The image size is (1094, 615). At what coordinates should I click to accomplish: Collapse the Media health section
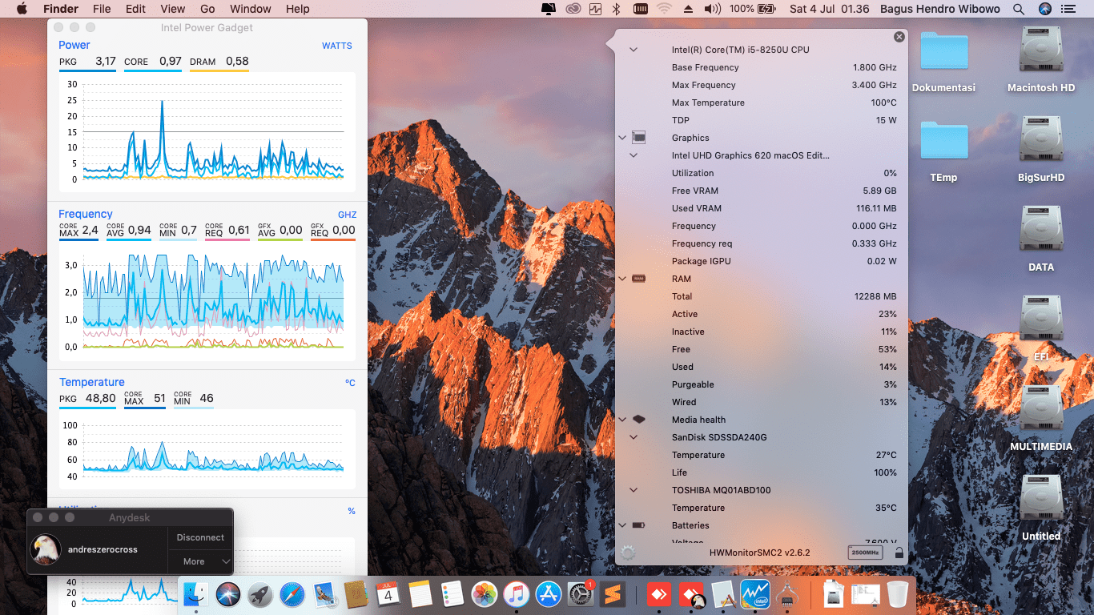click(622, 420)
